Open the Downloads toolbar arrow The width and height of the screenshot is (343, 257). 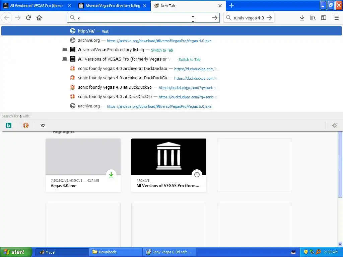point(302,18)
